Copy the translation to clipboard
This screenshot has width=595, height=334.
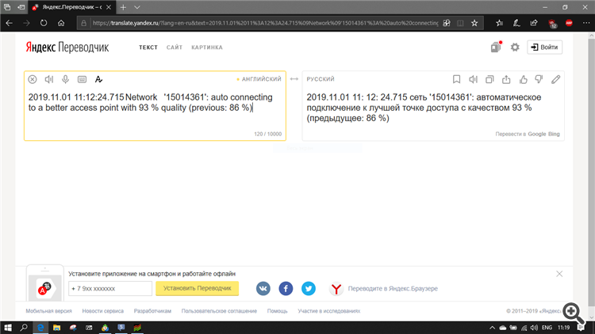489,79
